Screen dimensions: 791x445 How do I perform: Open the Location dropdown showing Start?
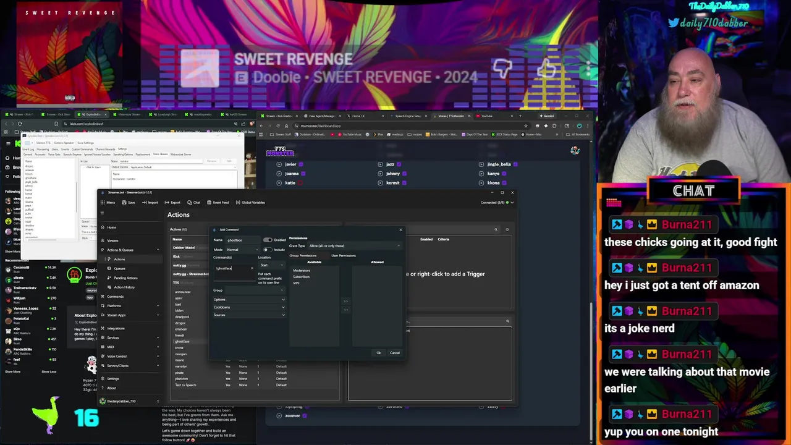271,265
